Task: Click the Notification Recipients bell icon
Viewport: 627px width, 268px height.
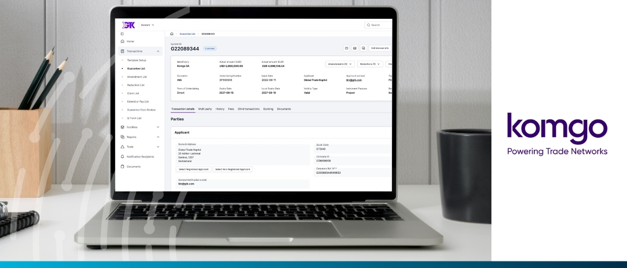Action: tap(122, 156)
